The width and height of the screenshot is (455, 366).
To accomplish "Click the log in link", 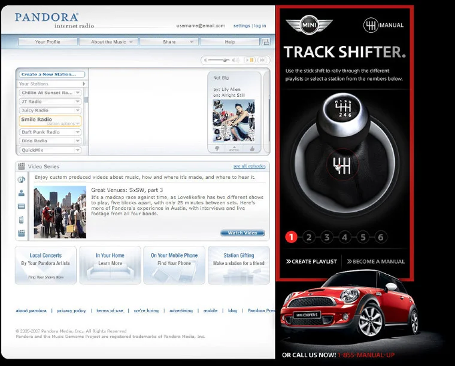I will point(260,26).
